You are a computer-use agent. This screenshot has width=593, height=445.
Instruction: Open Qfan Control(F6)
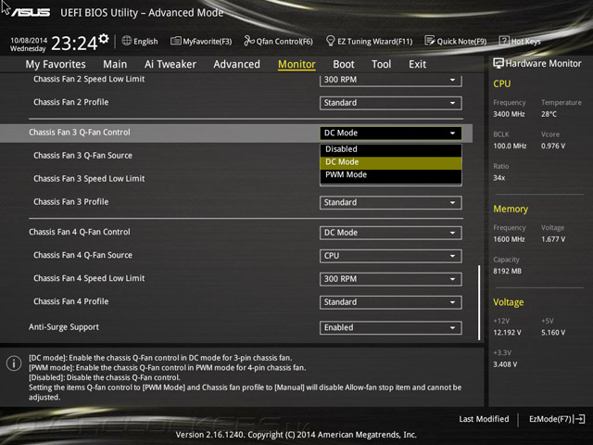278,41
